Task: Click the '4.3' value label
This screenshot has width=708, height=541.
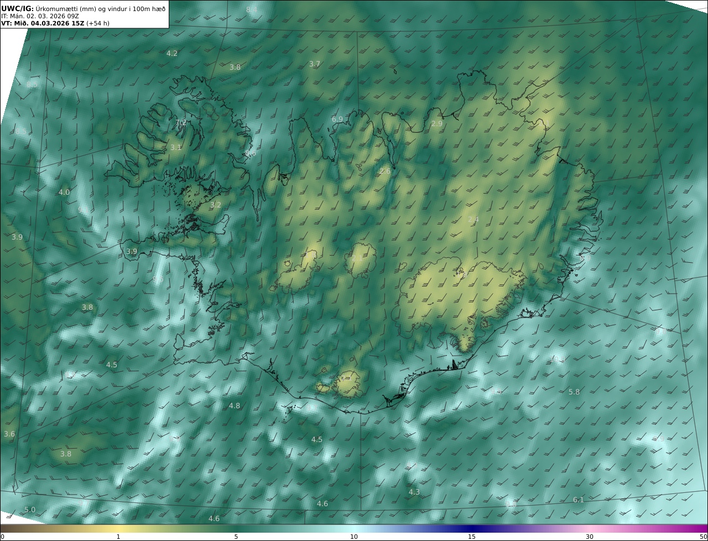Action: tap(414, 492)
